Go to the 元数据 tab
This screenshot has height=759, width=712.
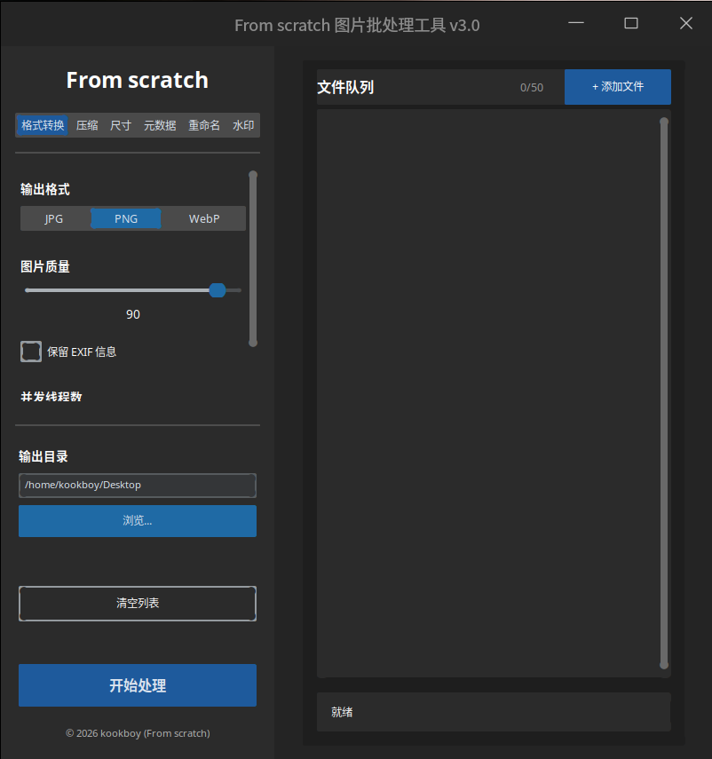pos(160,125)
